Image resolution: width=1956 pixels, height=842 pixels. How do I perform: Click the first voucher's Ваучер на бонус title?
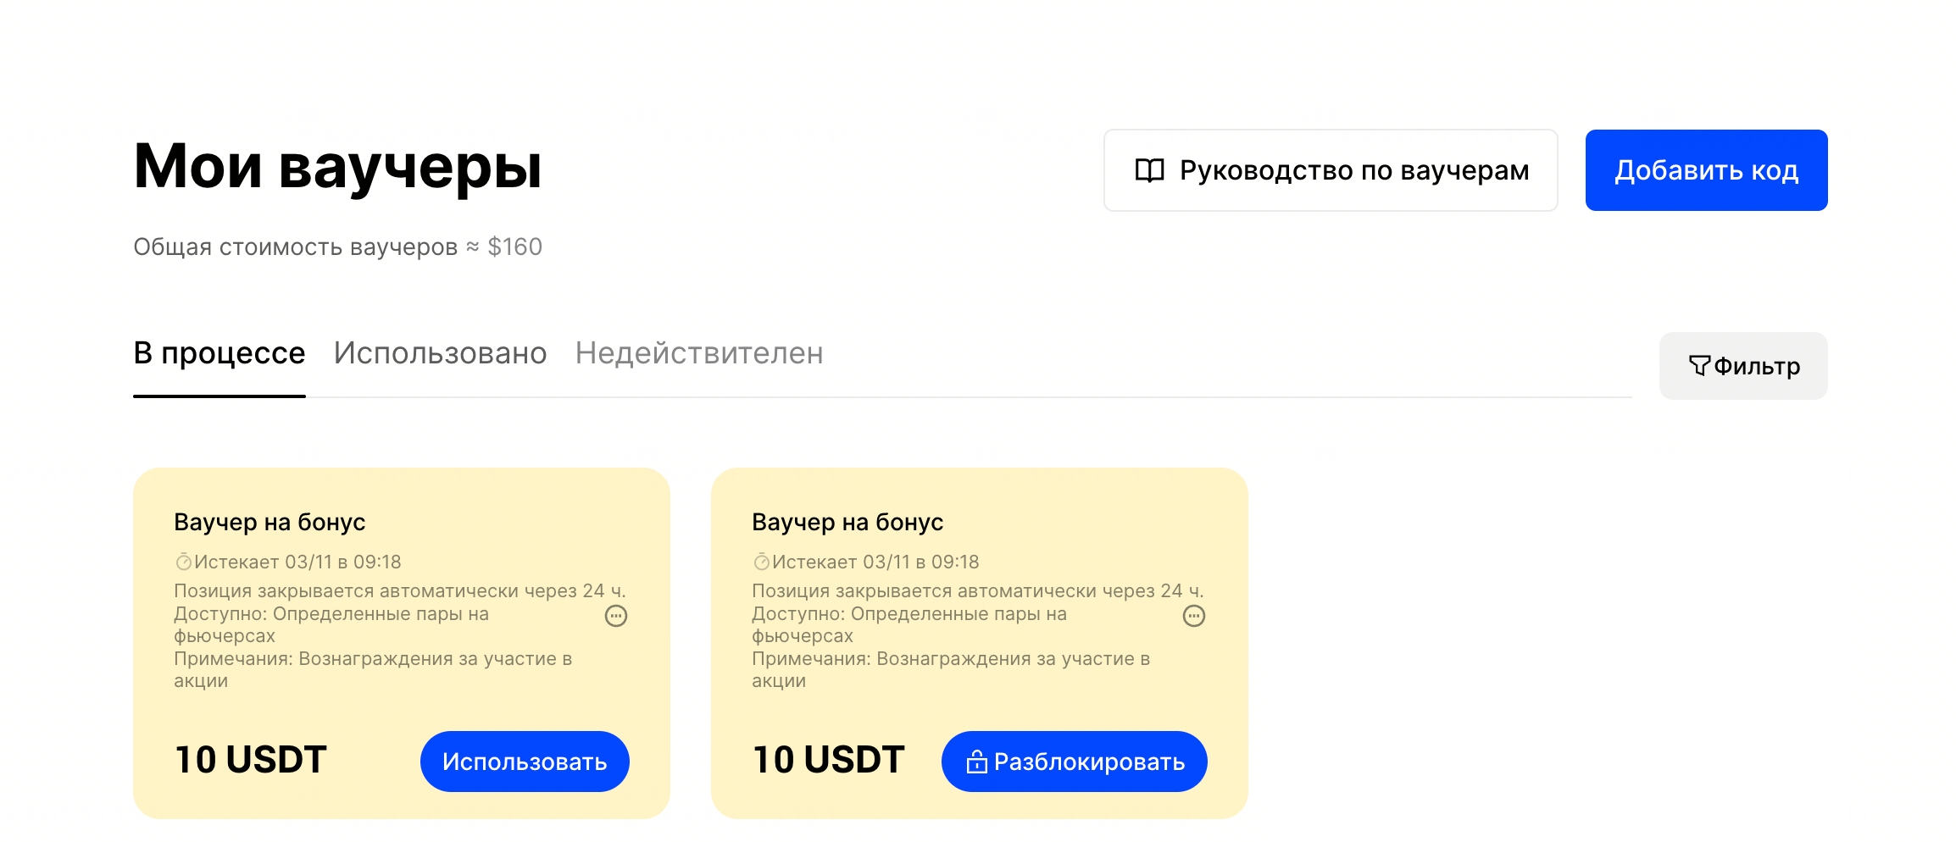tap(270, 522)
